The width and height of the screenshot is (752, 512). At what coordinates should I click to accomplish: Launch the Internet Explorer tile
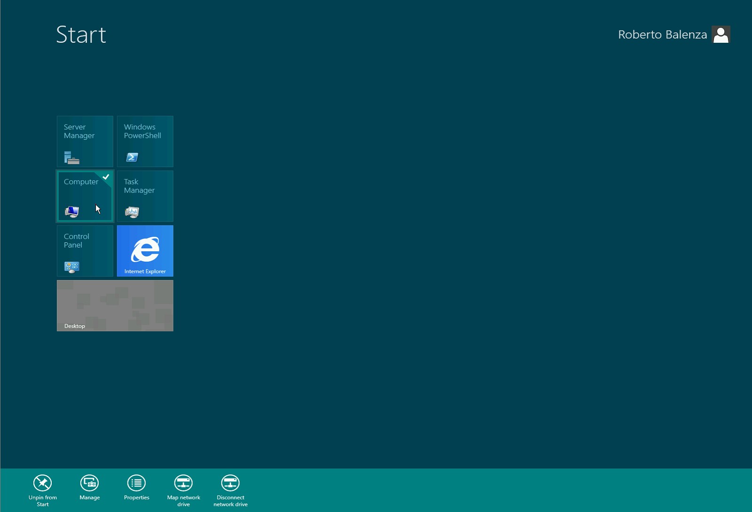point(145,251)
